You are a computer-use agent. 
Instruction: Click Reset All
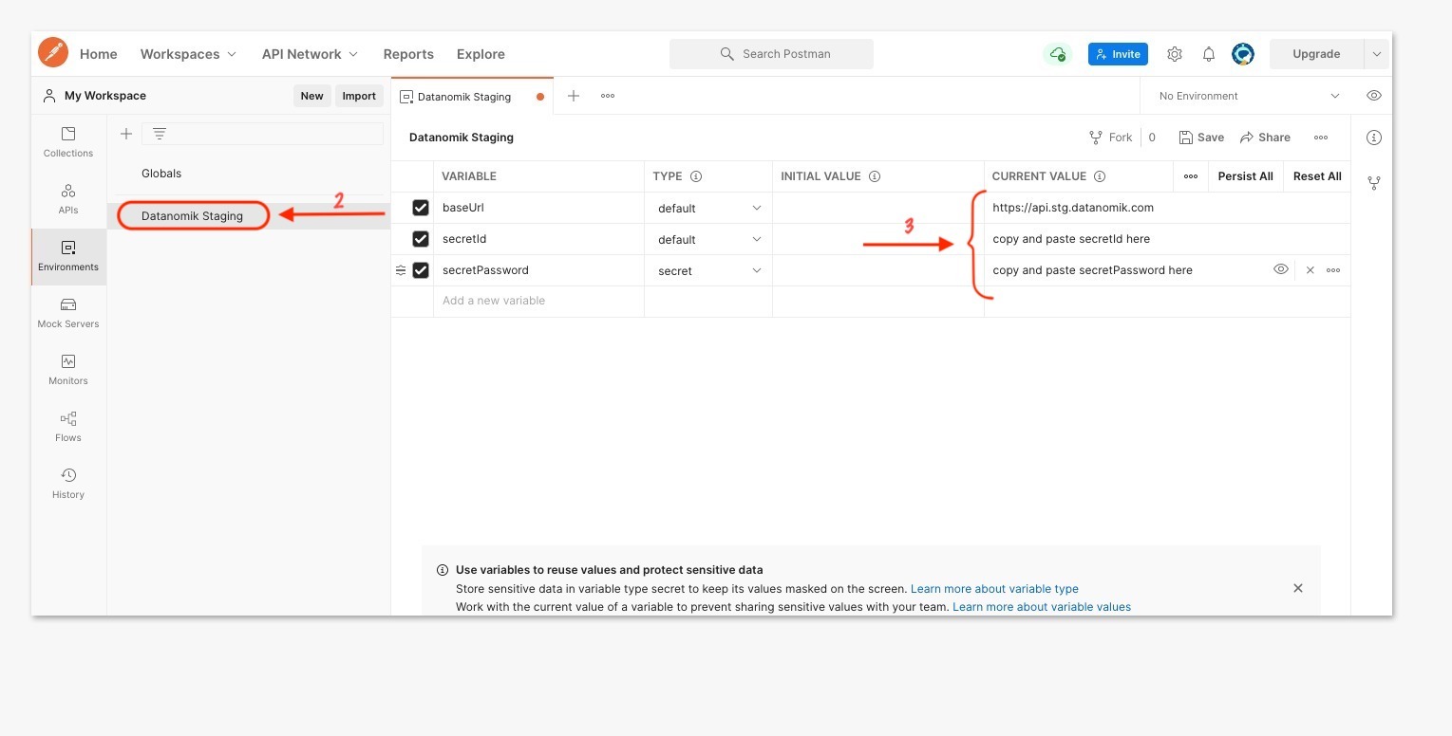click(x=1317, y=176)
